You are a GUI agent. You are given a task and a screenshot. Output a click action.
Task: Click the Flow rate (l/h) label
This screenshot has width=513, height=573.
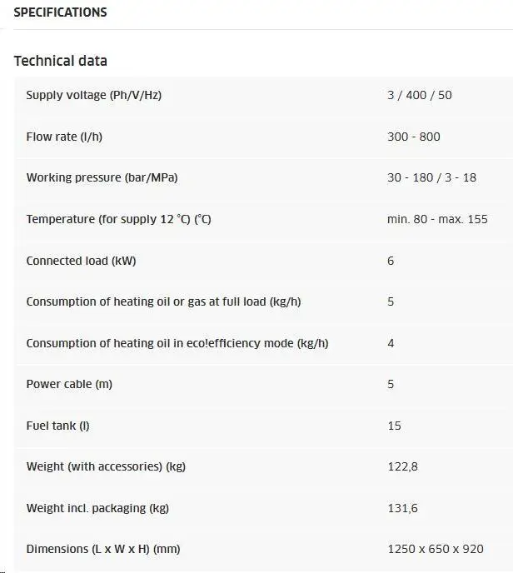pos(64,137)
